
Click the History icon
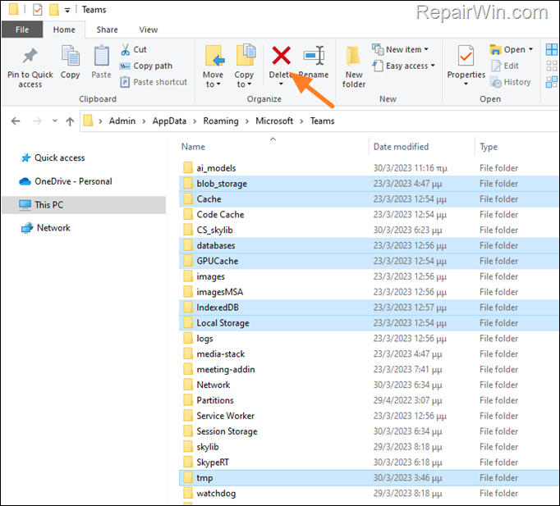[x=496, y=82]
